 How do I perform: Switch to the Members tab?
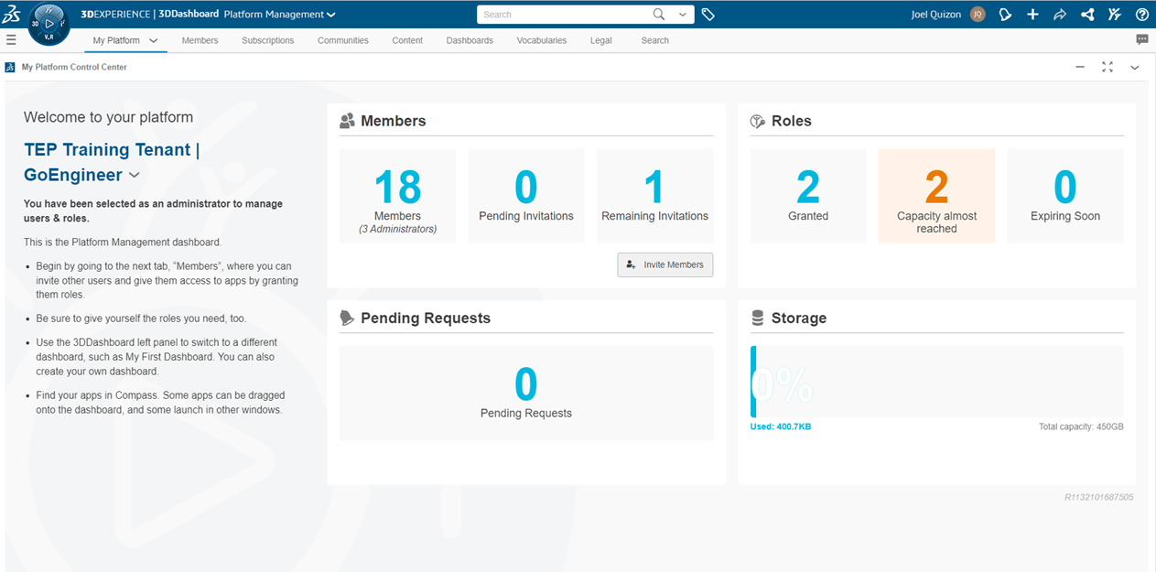(x=200, y=40)
